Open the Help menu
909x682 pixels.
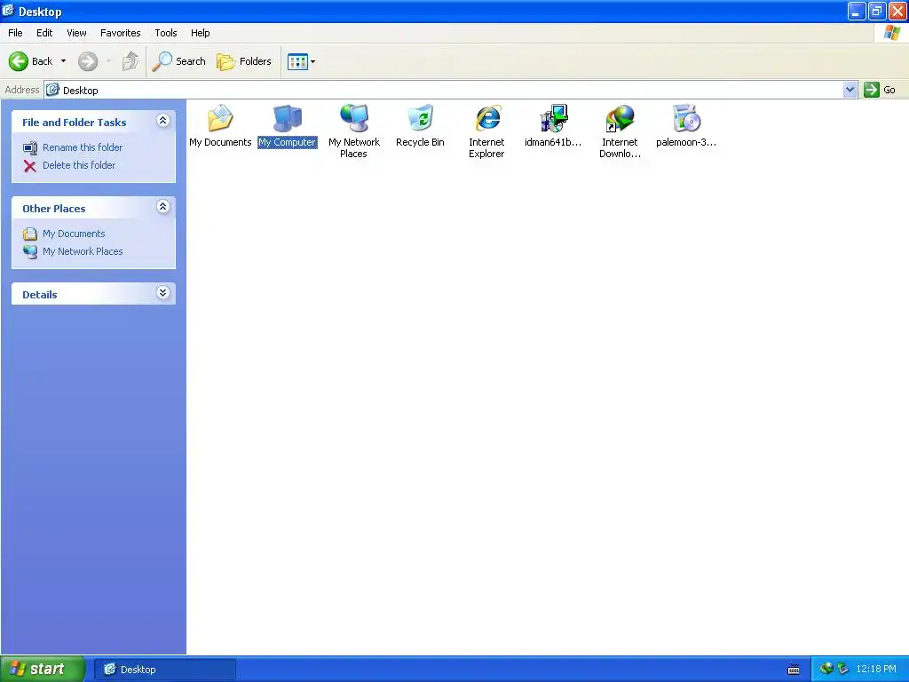(200, 33)
